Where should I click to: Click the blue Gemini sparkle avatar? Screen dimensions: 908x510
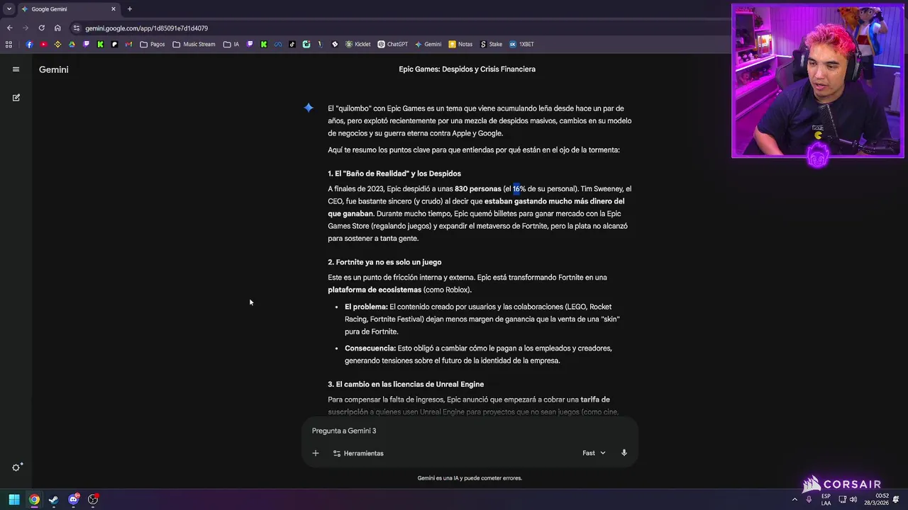[309, 108]
